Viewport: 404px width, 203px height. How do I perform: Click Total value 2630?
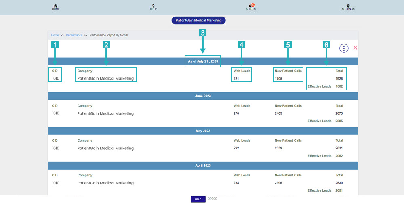pos(339,183)
